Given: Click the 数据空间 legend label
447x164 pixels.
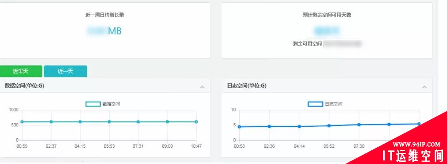Looking at the screenshot, I should tap(111, 104).
